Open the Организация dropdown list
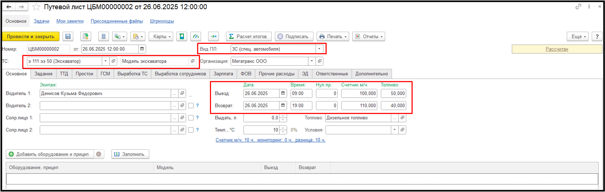 coord(312,61)
